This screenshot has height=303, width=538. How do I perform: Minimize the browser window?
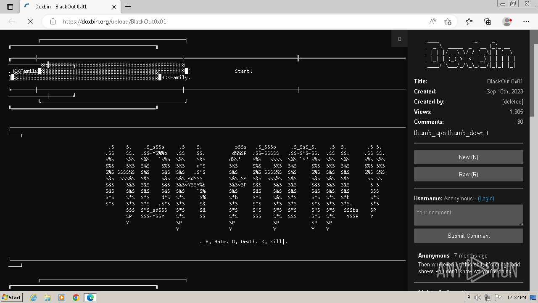tap(502, 4)
